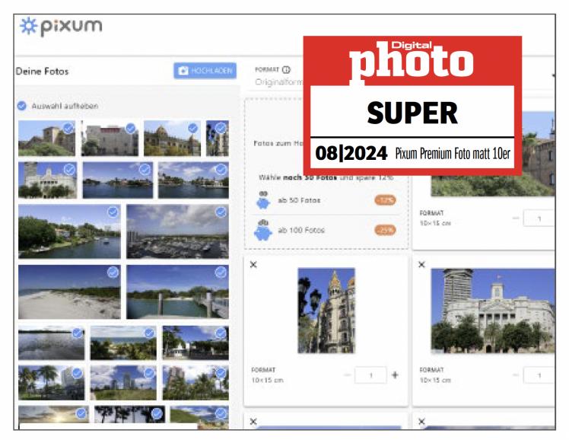
Task: Decrease quantity on street lamp building card
Action: [x=348, y=375]
